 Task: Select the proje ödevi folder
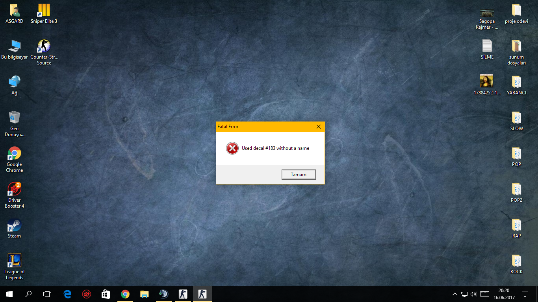(517, 14)
